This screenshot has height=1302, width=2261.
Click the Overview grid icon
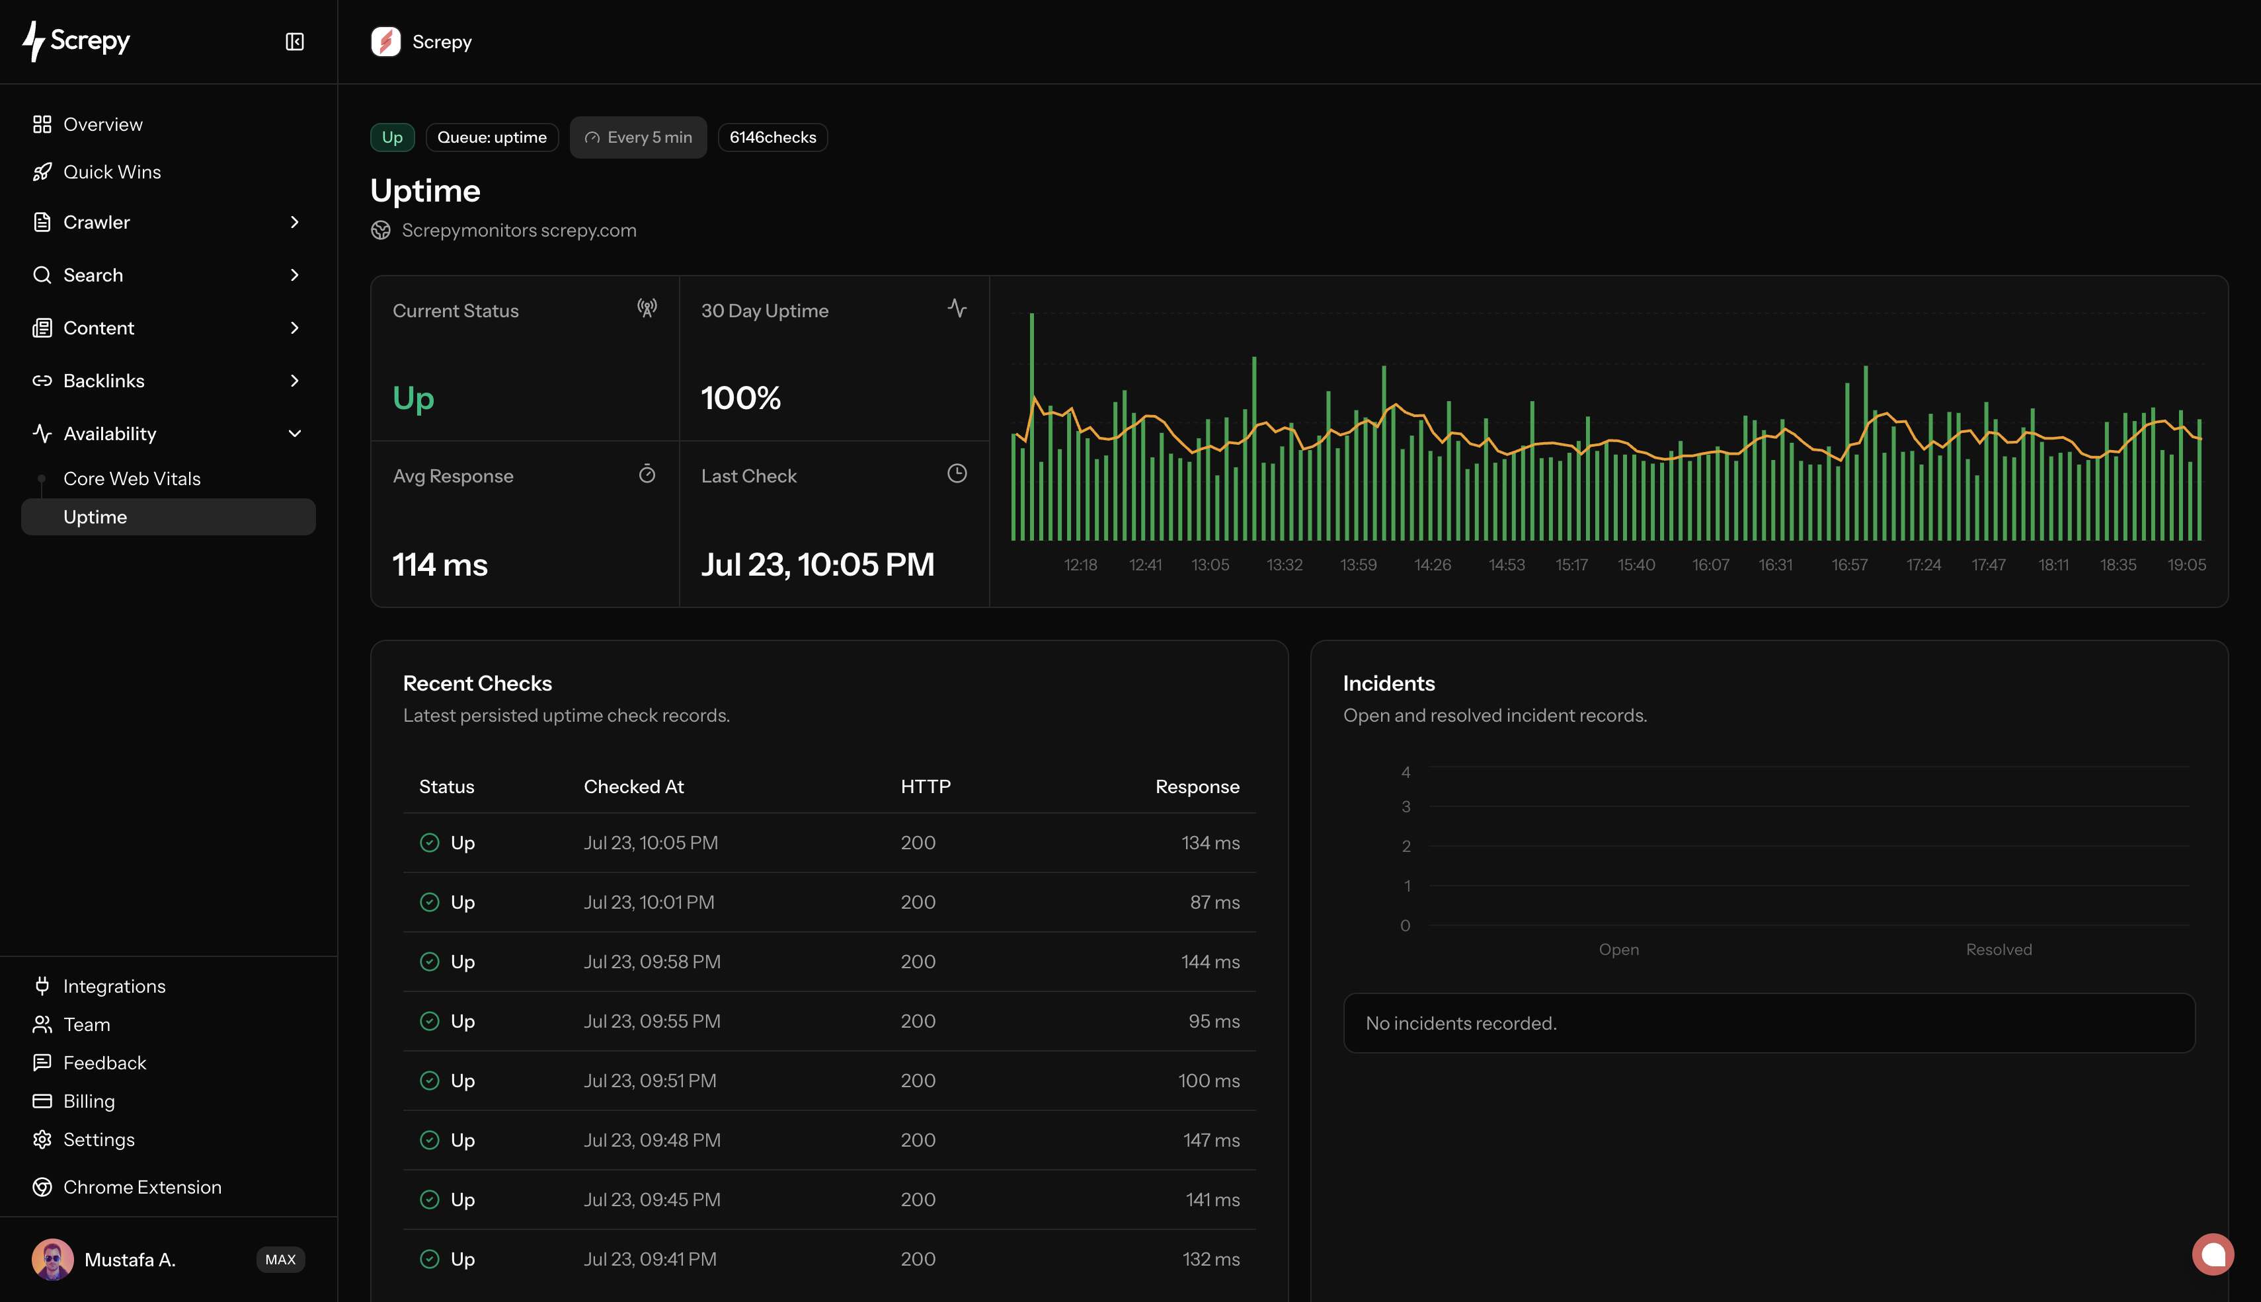(x=42, y=124)
